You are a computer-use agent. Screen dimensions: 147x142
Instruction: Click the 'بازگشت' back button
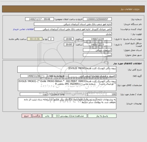(37, 116)
